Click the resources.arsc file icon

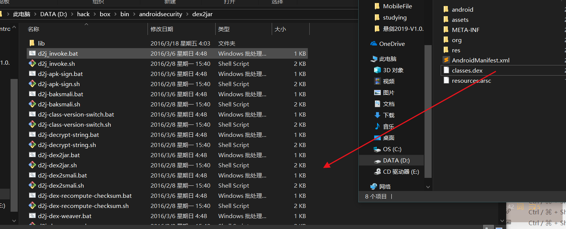pos(446,80)
